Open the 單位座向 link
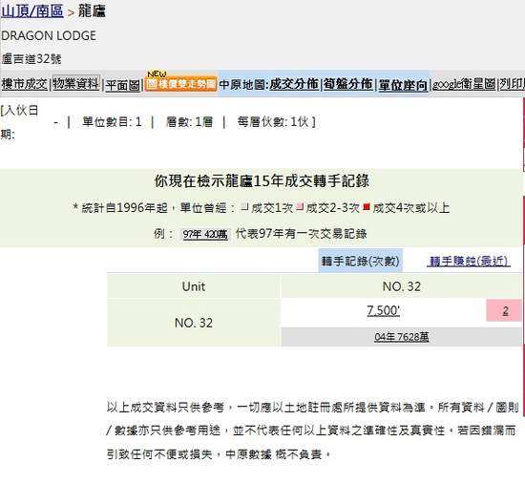This screenshot has height=484, width=525. [x=403, y=85]
